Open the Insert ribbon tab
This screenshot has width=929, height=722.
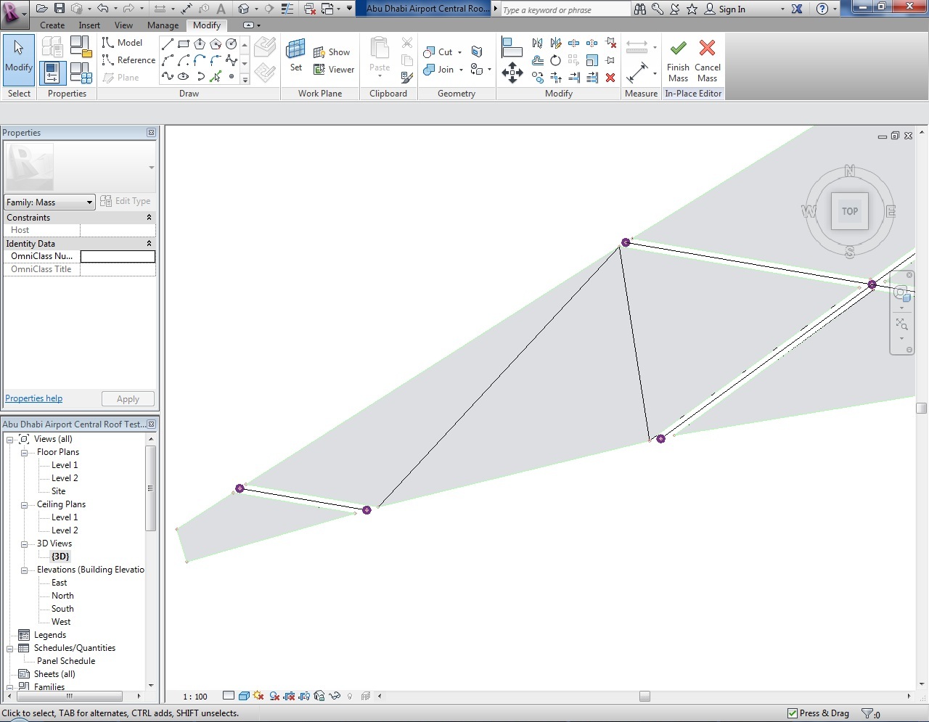(x=89, y=25)
